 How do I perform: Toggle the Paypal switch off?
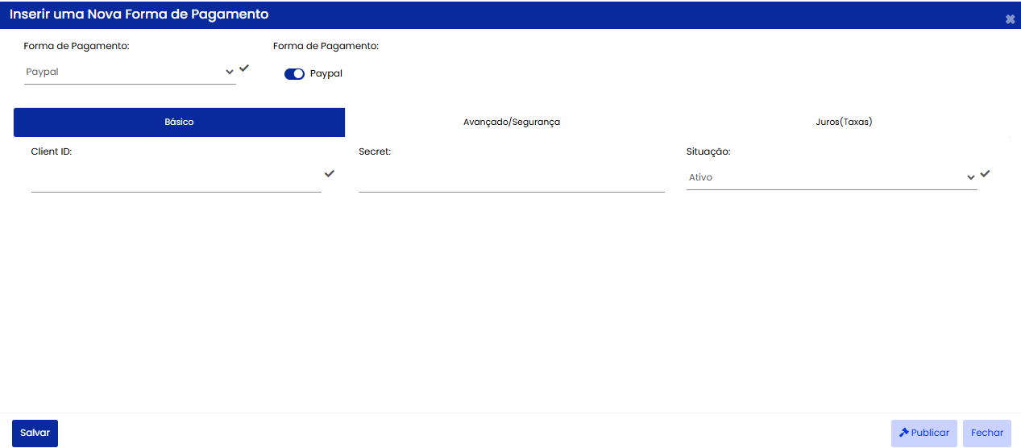(x=294, y=74)
